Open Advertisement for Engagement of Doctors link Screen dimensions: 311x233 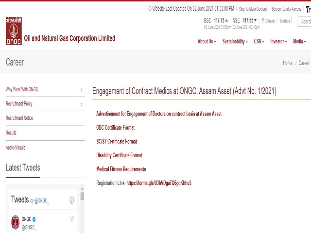coord(159,114)
